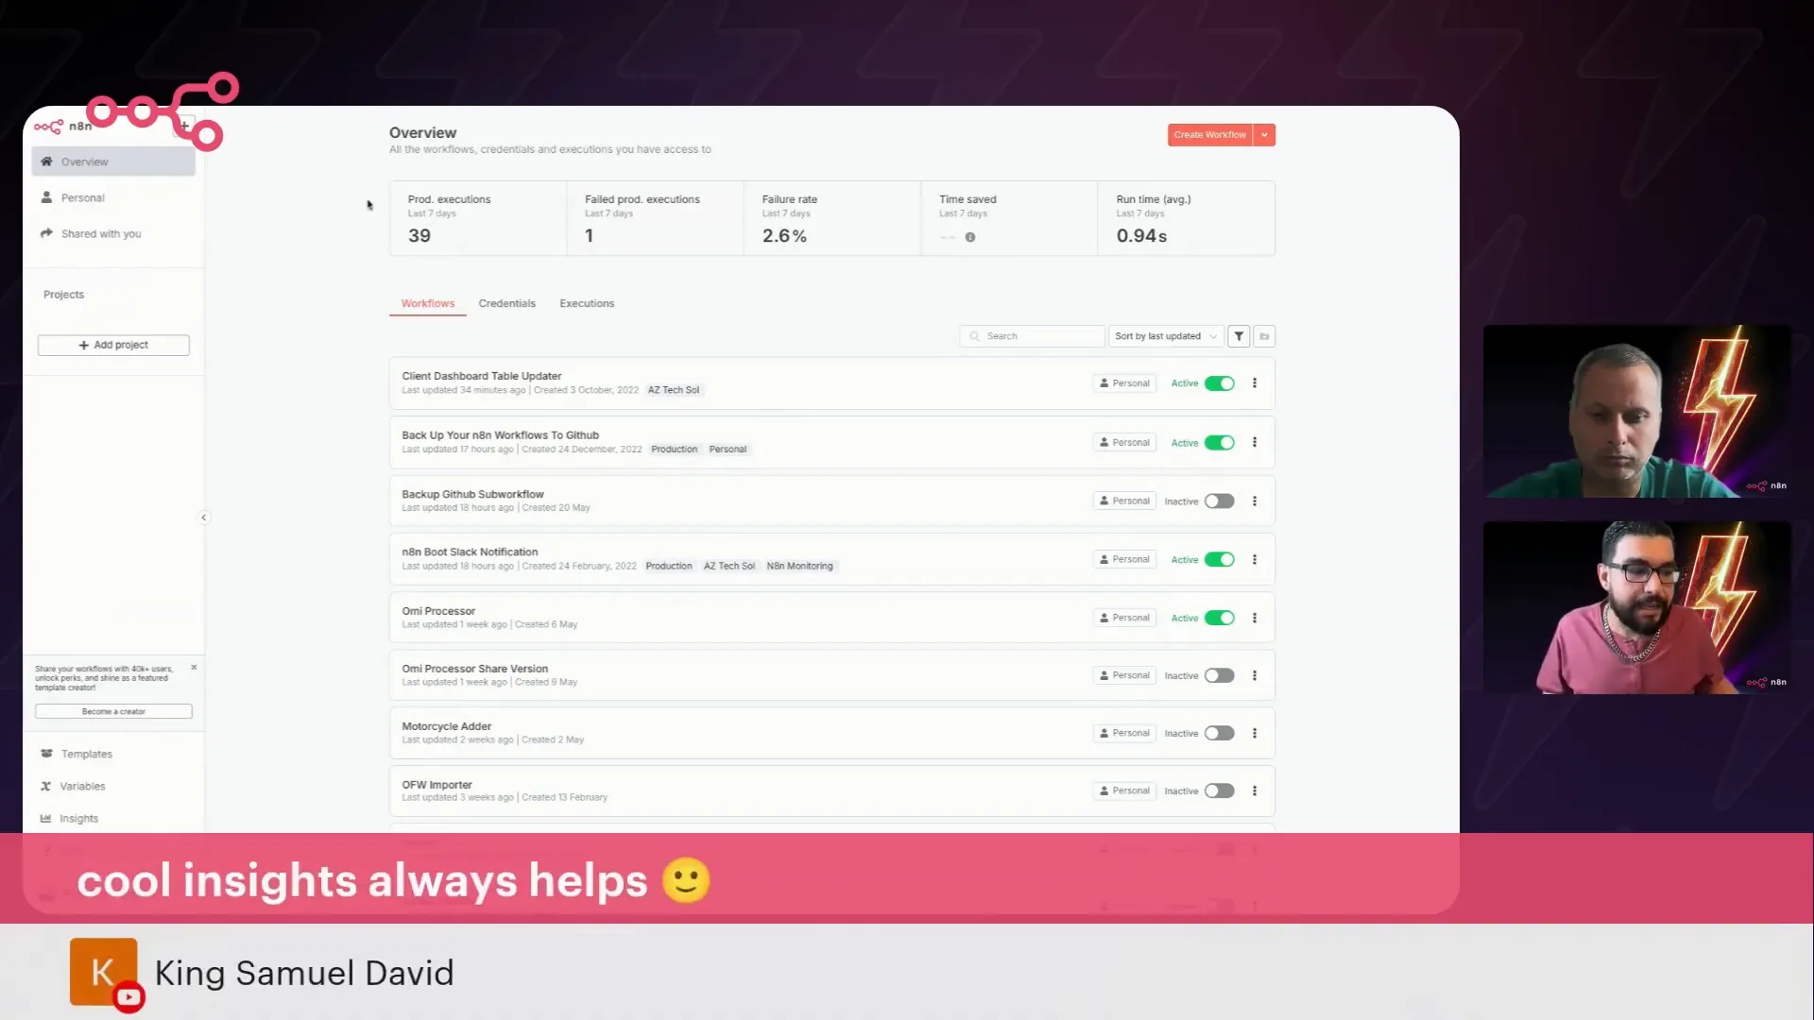Viewport: 1814px width, 1020px height.
Task: Click Personal badge on Motorcycle Adder row
Action: pos(1124,733)
